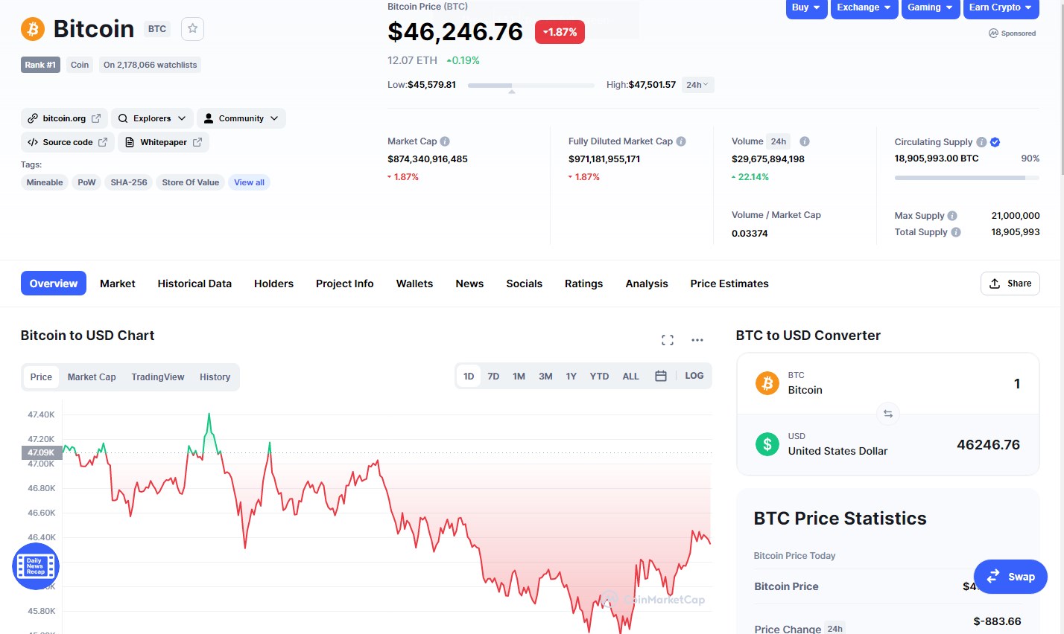Select the 7D chart range
The height and width of the screenshot is (634, 1064).
point(493,377)
